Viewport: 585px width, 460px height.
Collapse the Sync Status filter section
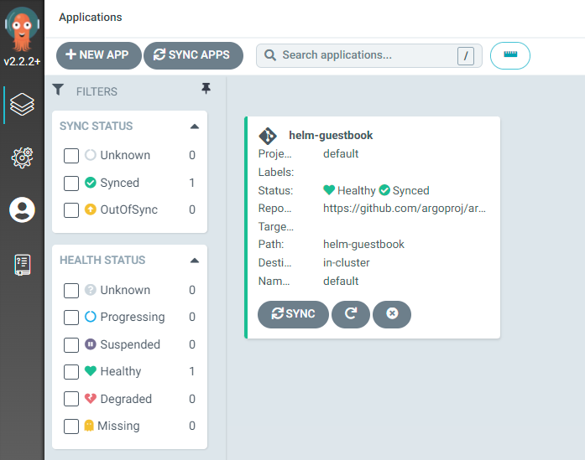pyautogui.click(x=195, y=127)
